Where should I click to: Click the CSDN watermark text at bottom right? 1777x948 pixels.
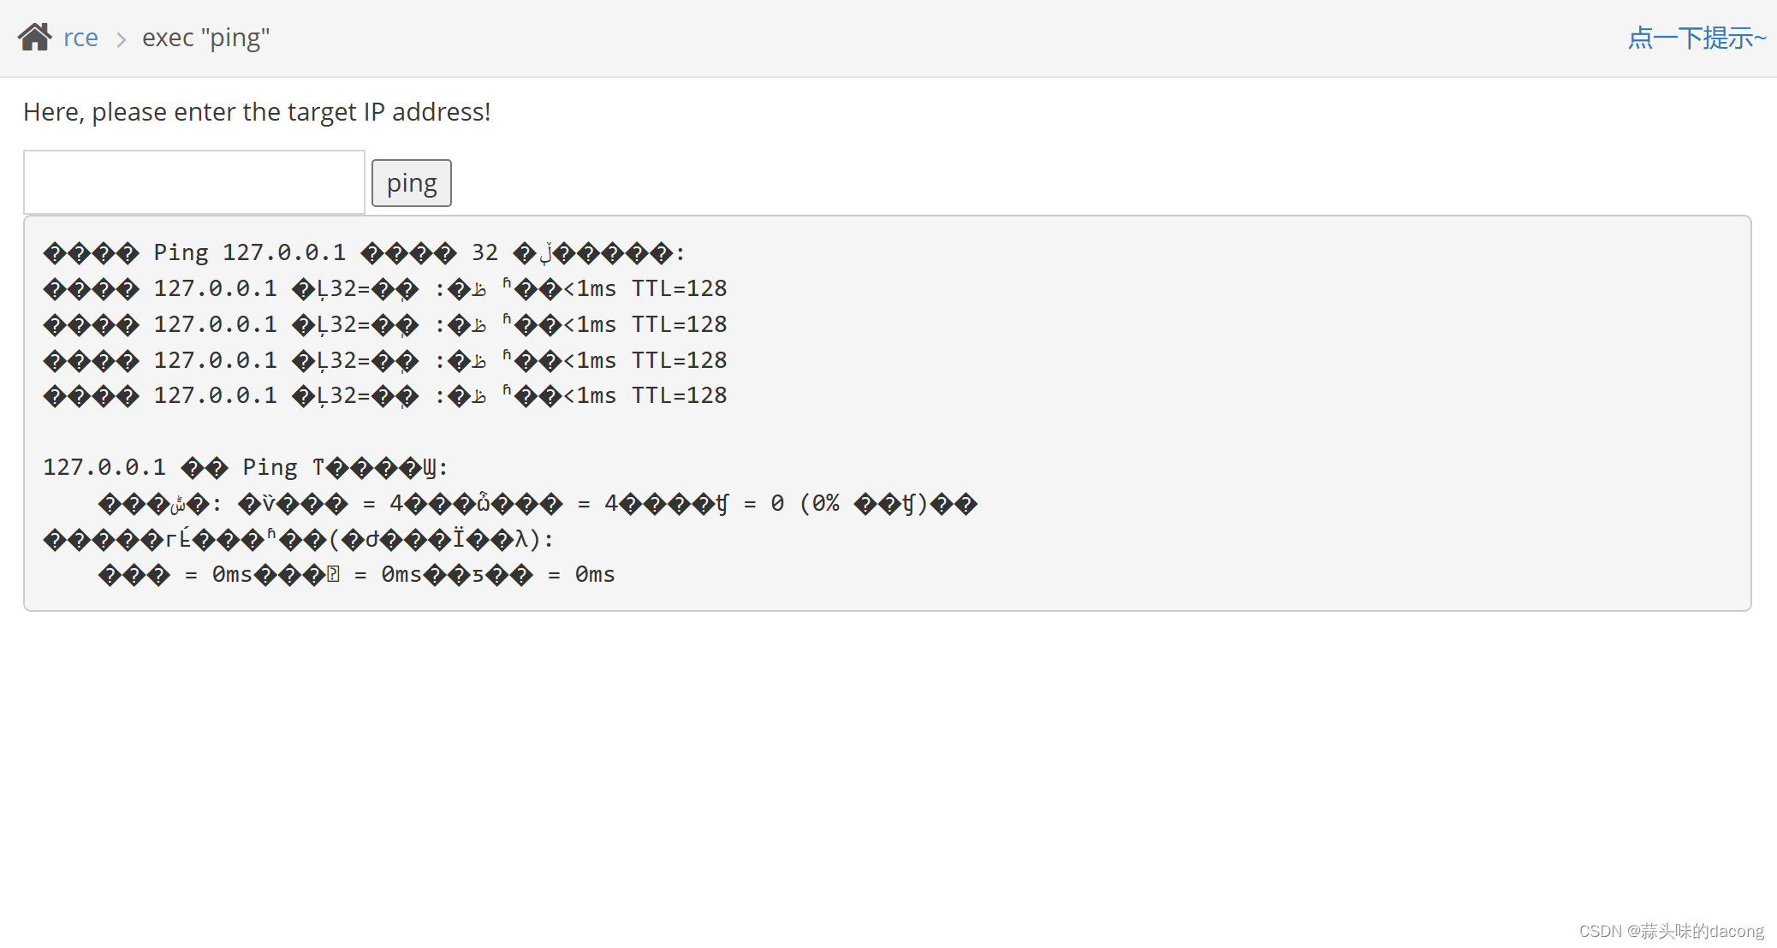click(1671, 931)
